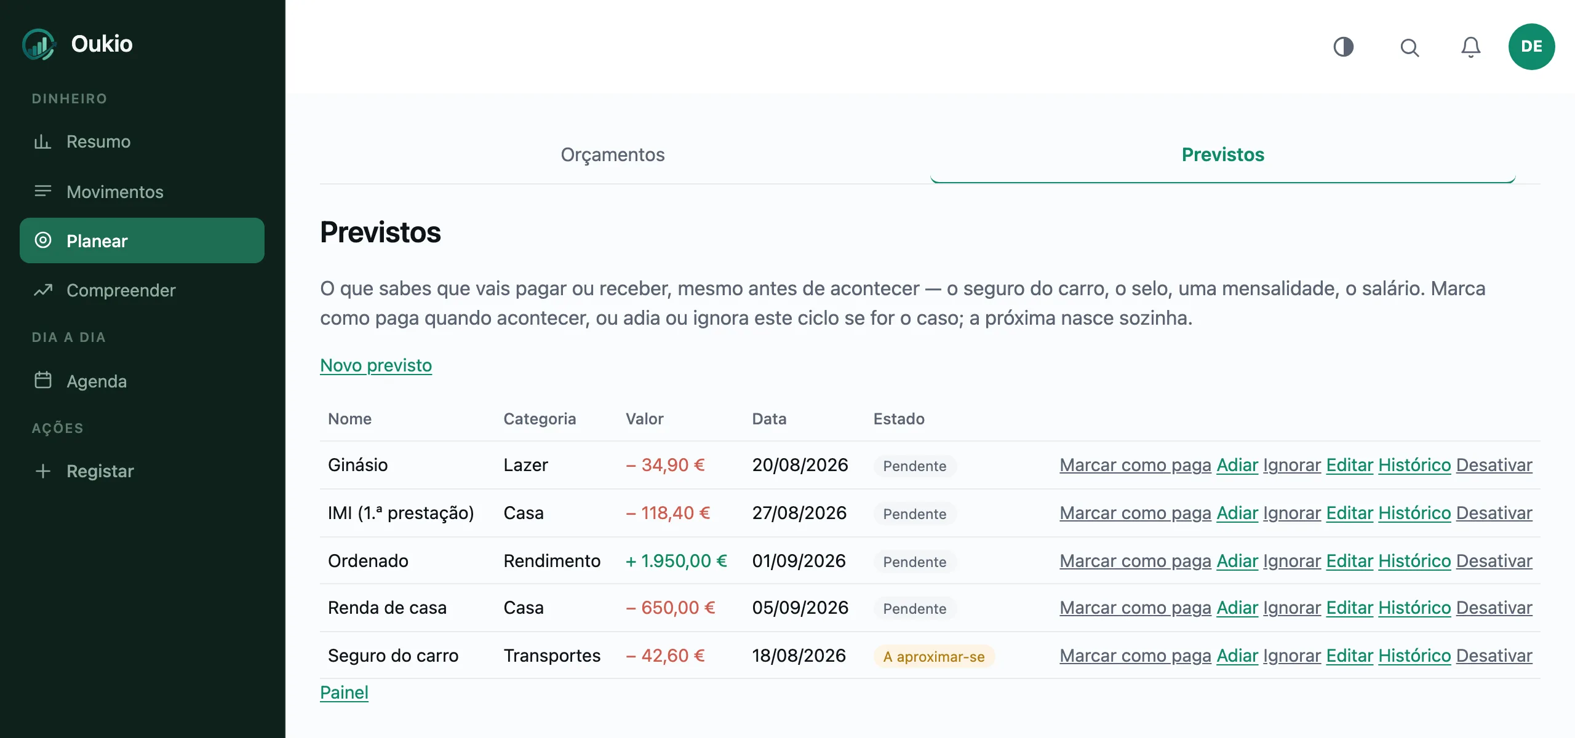Click the 27/08/2026 date cell
The image size is (1575, 738).
tap(799, 513)
